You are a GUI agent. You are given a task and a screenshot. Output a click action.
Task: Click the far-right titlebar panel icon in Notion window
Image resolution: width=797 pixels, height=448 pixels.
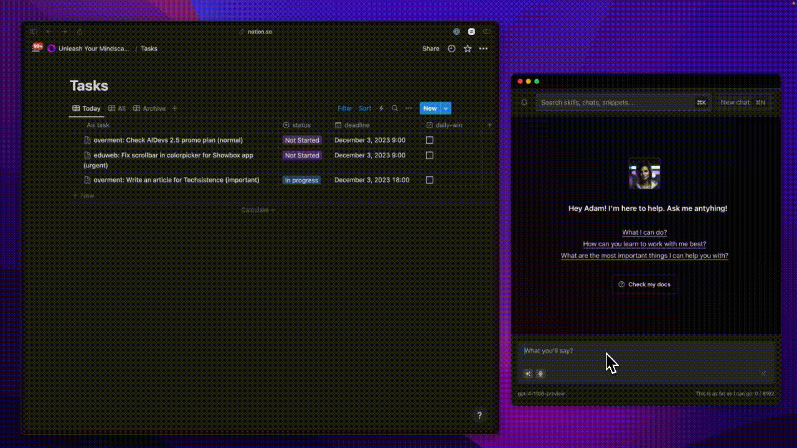[487, 31]
